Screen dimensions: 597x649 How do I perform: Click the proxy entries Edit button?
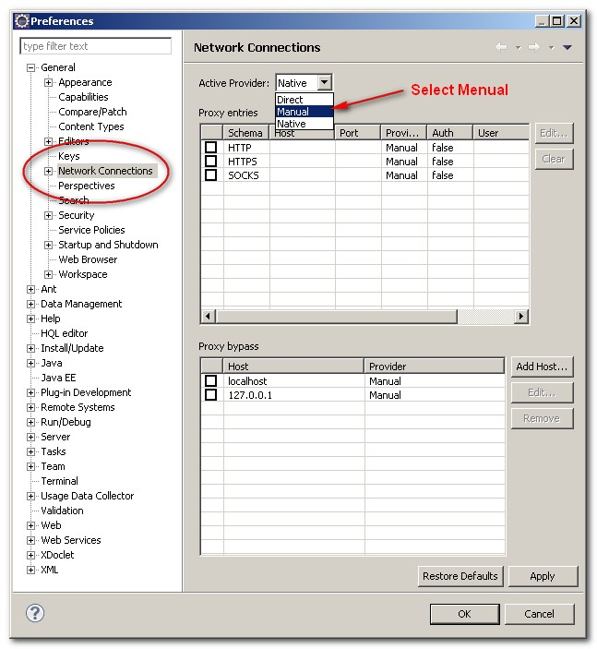(554, 133)
